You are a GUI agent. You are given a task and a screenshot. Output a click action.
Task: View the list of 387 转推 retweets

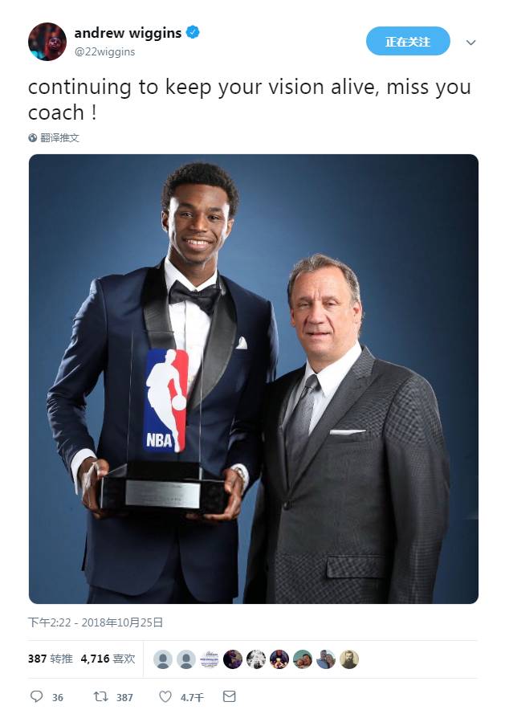tap(50, 659)
